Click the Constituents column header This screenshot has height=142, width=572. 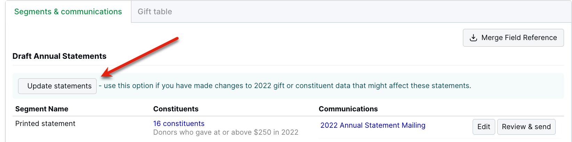click(175, 109)
